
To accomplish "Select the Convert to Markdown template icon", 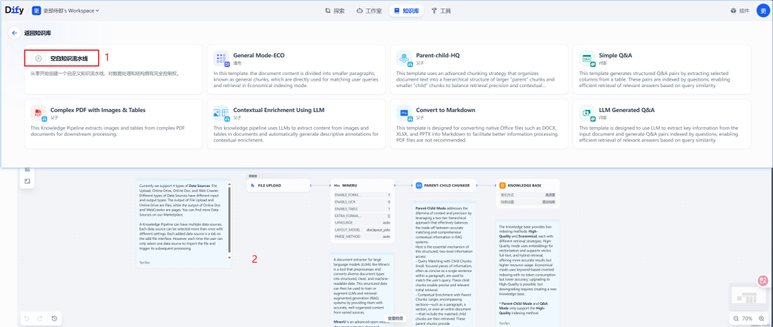I will (x=404, y=114).
